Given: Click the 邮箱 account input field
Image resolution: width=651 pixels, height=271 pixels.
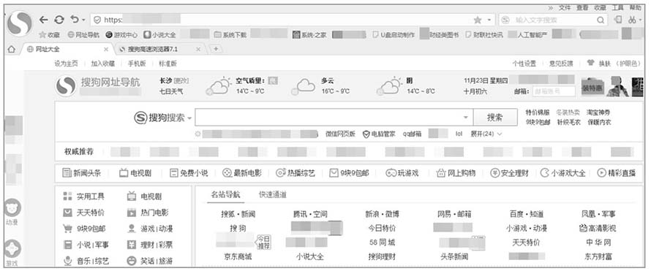Looking at the screenshot, I should [x=554, y=91].
